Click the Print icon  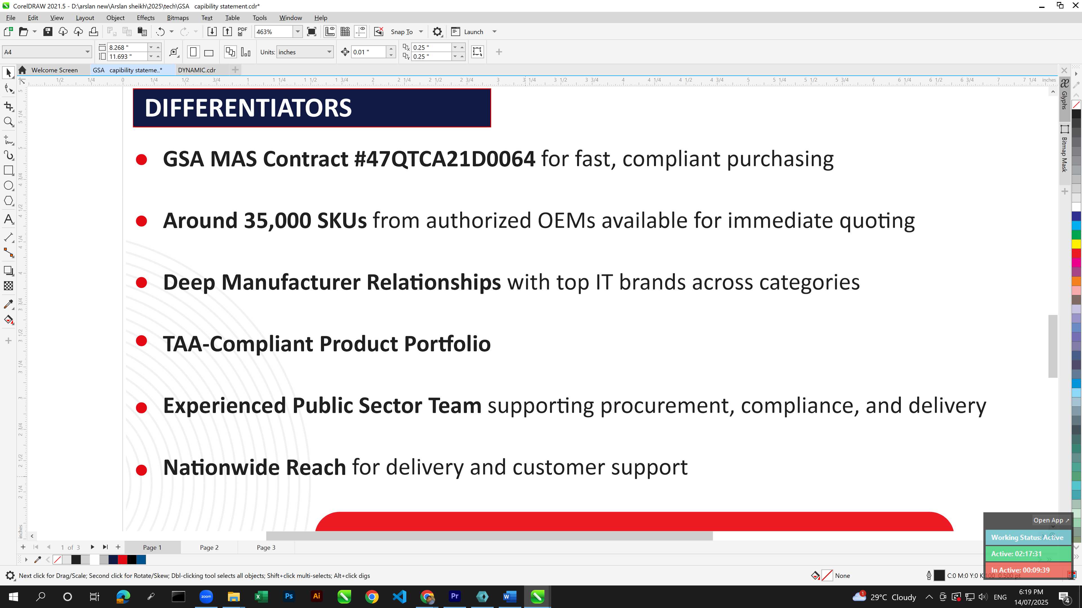(93, 32)
